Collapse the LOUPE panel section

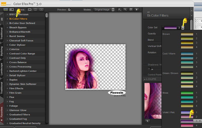145,79
